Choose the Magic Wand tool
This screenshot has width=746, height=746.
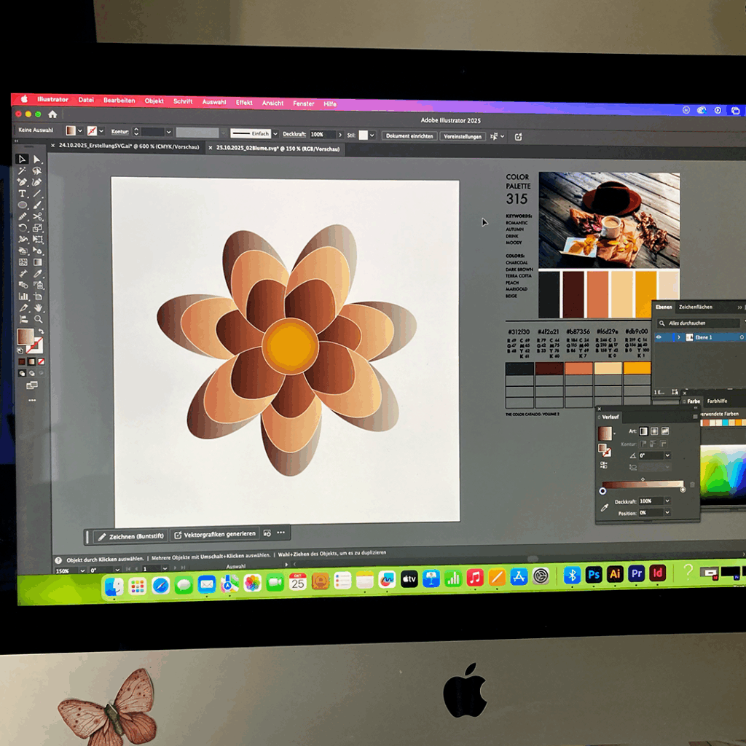pos(23,170)
